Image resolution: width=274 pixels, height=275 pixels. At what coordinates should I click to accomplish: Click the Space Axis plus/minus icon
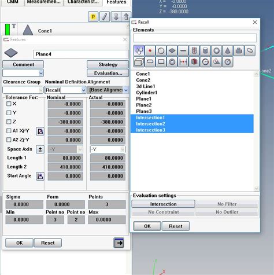click(40, 149)
